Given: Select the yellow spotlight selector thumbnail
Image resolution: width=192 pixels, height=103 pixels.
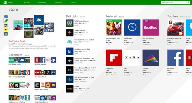Looking at the screenshot, I should pos(6,30).
